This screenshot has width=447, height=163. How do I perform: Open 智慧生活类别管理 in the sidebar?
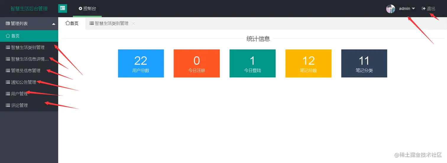coord(29,47)
